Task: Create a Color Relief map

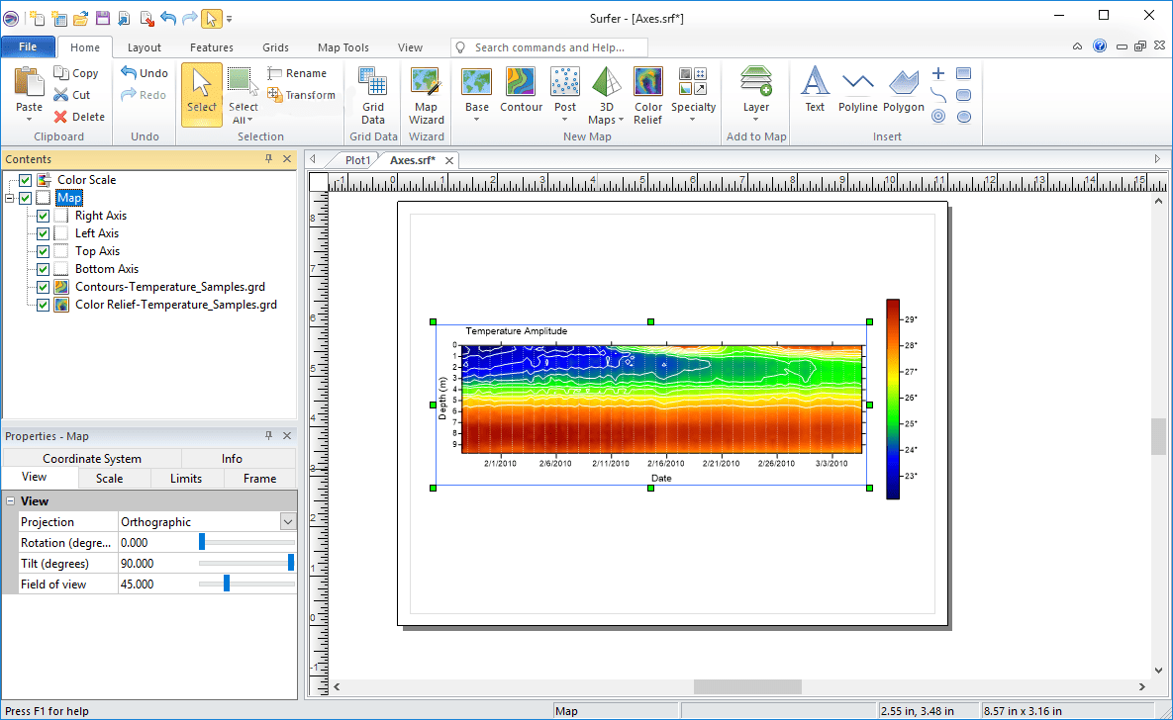Action: [x=647, y=96]
